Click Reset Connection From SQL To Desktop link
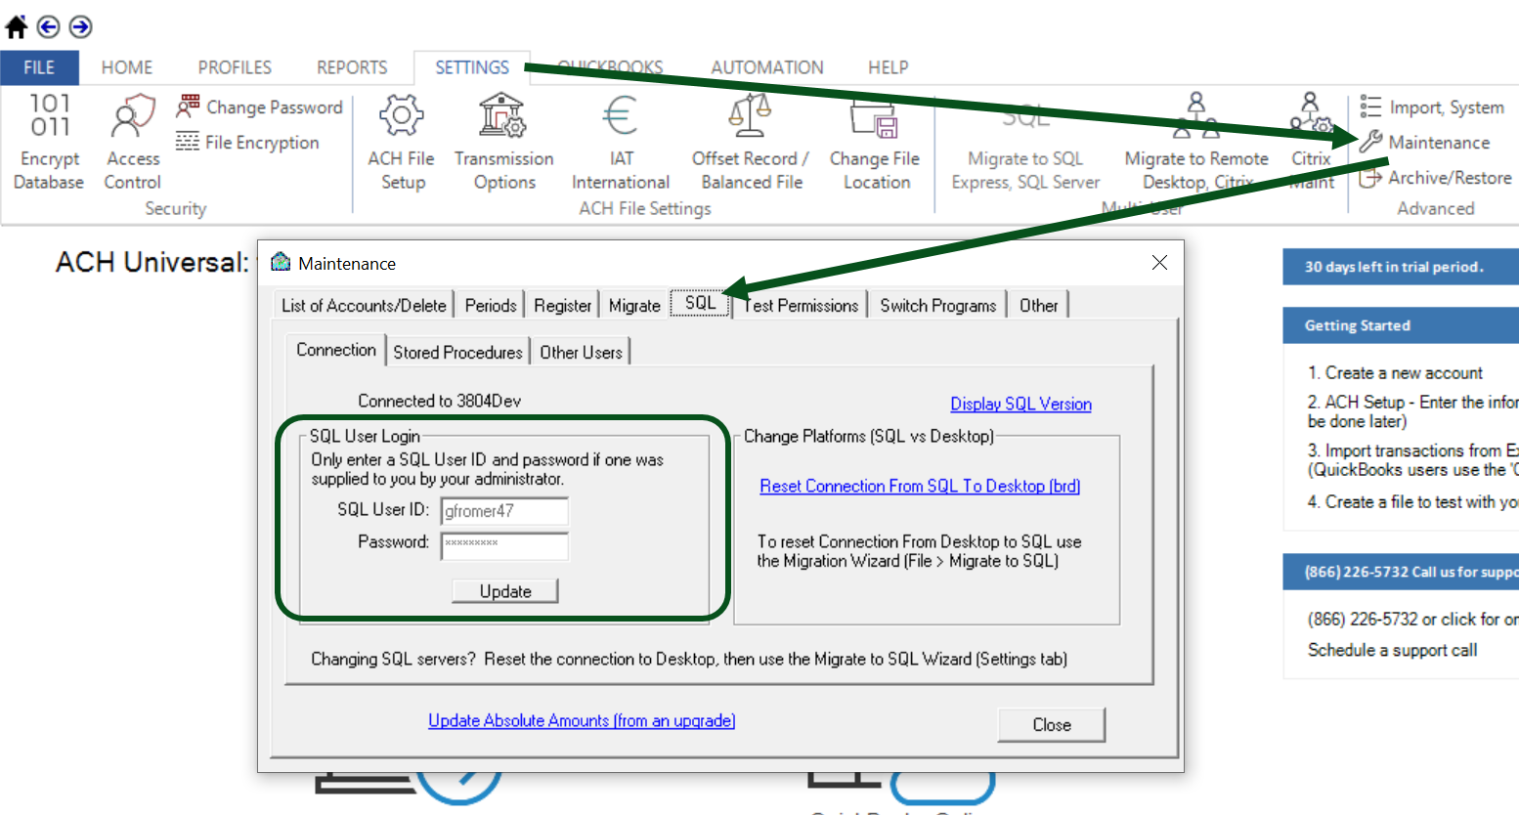1519x815 pixels. 920,486
